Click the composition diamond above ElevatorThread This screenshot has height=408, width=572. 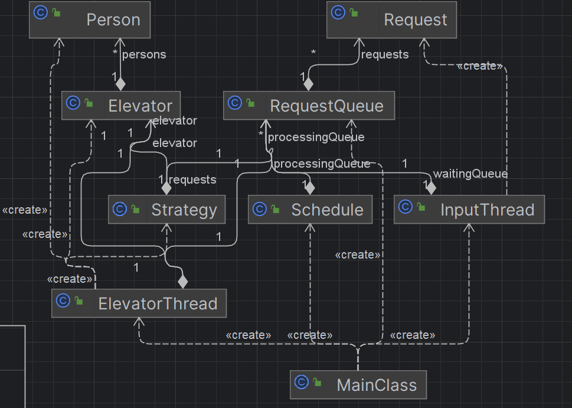coord(183,282)
